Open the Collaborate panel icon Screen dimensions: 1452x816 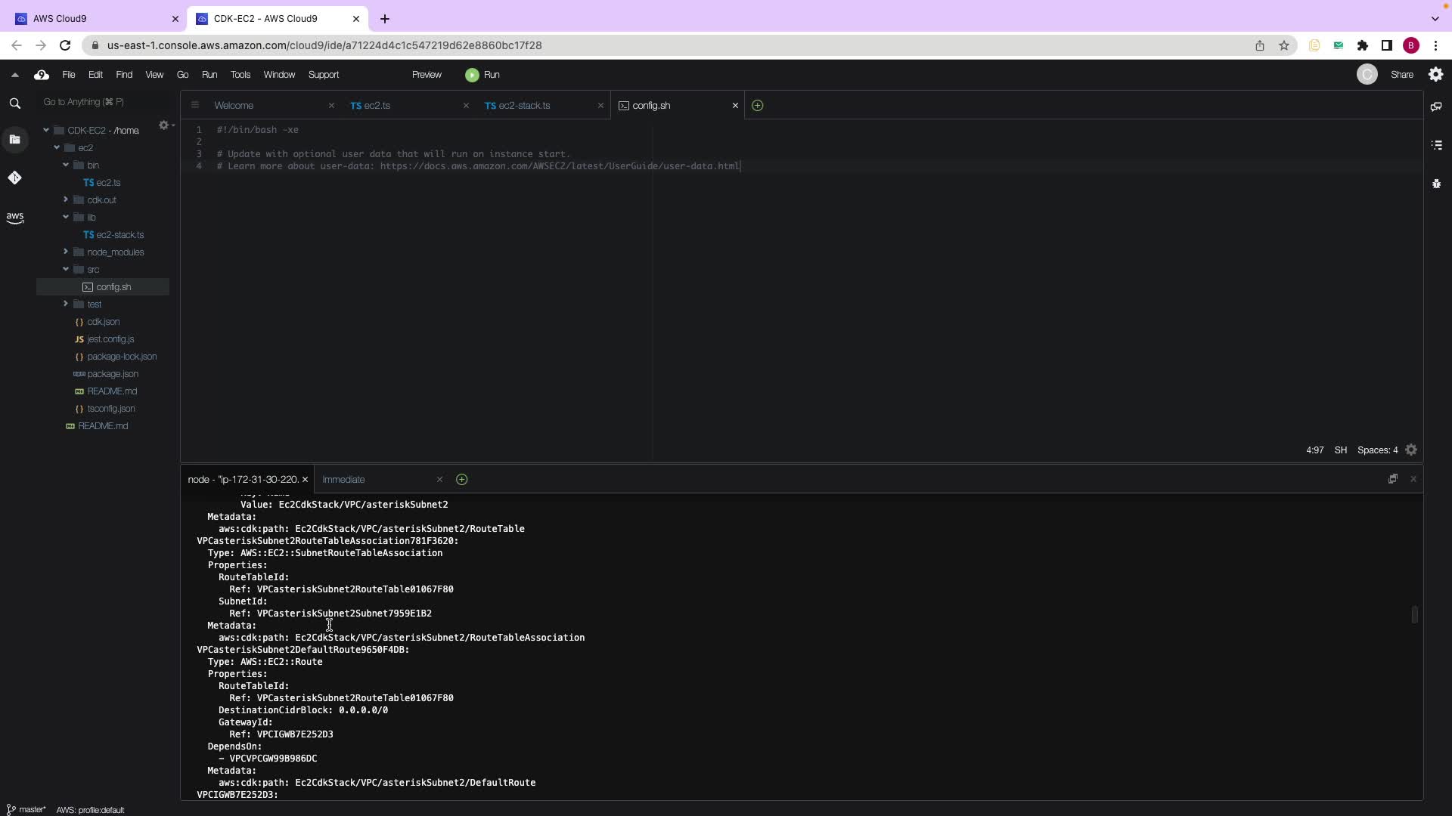click(x=1436, y=107)
